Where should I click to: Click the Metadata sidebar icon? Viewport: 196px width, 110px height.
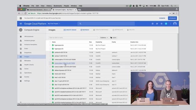(x=21, y=61)
